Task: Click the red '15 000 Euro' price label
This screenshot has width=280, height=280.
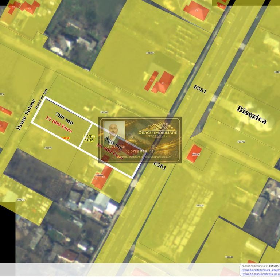Action: point(59,124)
